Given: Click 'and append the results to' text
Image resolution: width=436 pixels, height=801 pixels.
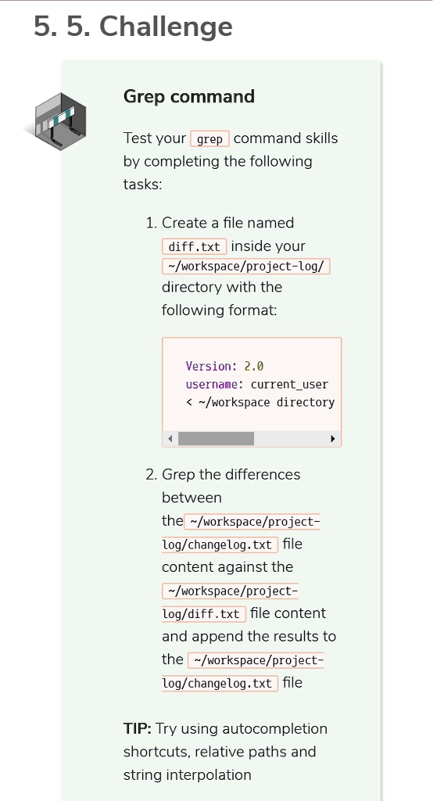Looking at the screenshot, I should (249, 637).
